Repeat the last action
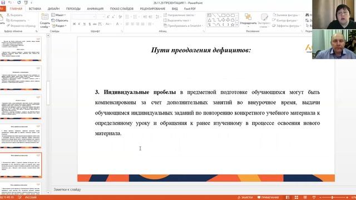The height and width of the screenshot is (200, 356). click(x=19, y=2)
